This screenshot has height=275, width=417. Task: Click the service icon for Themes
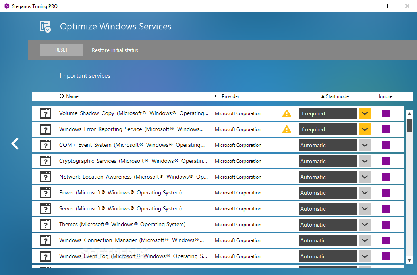(x=46, y=225)
